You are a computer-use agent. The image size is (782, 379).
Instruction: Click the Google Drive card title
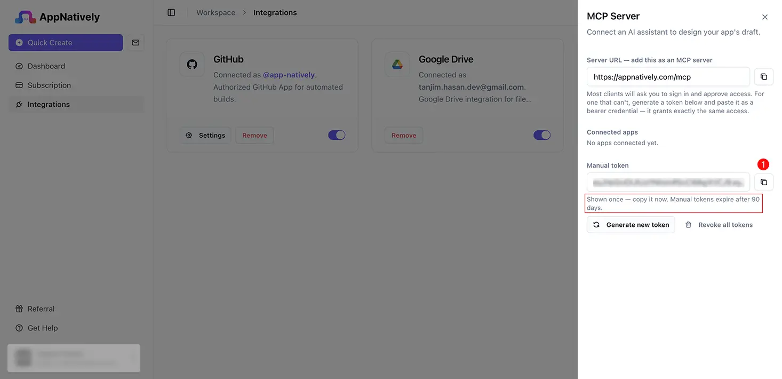pos(446,59)
